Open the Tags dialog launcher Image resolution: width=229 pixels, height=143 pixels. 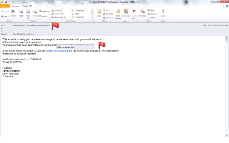(137, 21)
